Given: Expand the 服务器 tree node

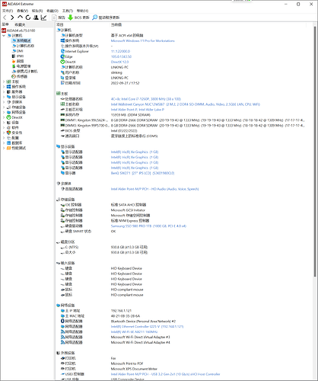Looking at the screenshot, I should click(x=4, y=91).
